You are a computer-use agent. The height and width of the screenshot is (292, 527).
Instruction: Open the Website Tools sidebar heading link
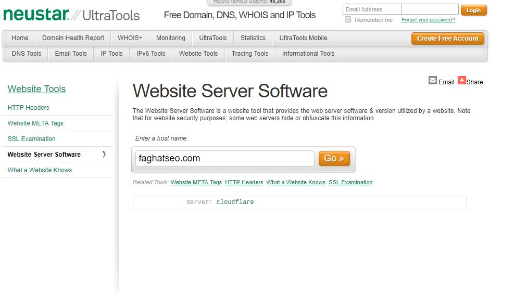36,88
